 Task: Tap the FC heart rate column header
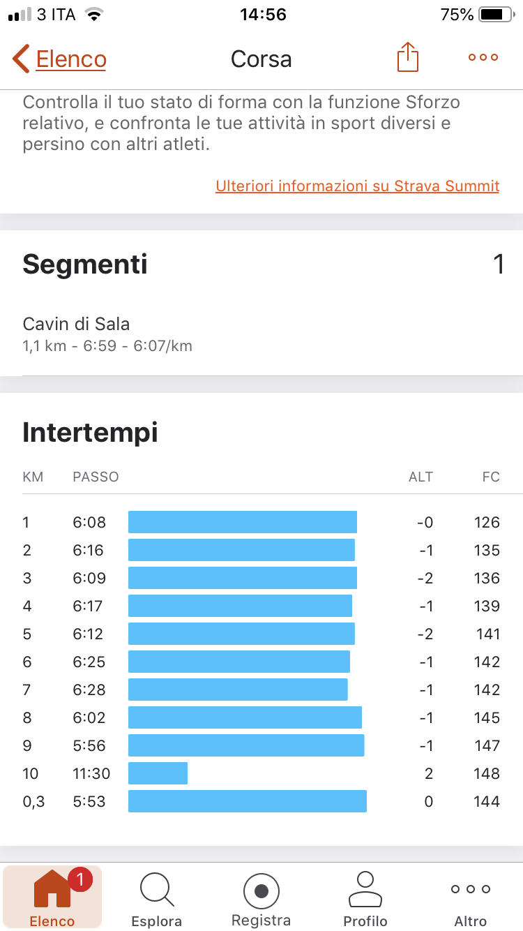tap(491, 477)
